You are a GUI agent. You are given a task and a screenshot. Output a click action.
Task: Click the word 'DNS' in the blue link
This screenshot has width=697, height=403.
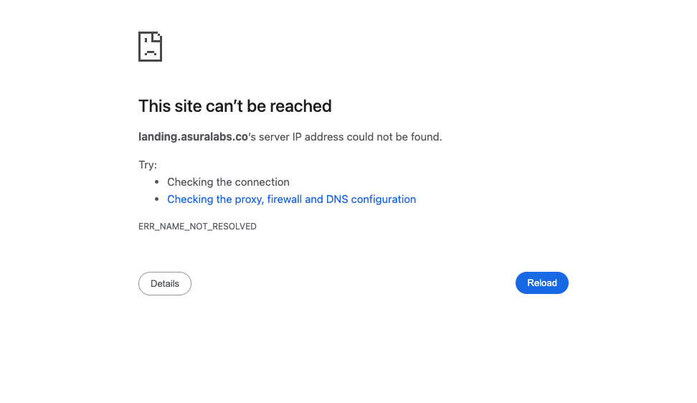click(x=337, y=199)
